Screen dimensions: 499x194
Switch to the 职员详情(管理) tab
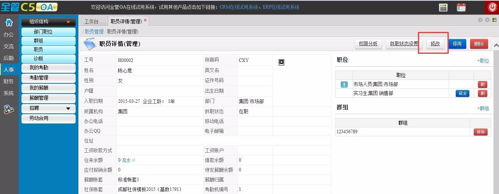tap(126, 21)
